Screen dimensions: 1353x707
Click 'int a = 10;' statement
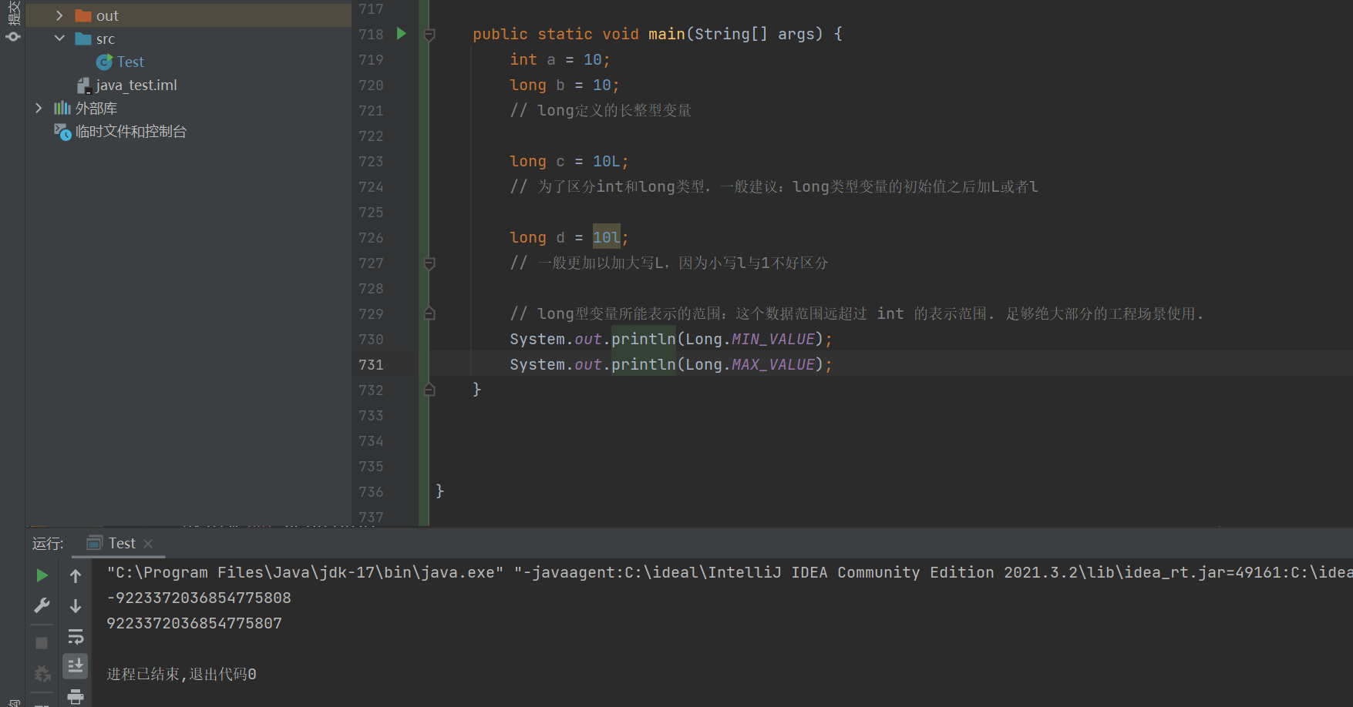point(560,59)
